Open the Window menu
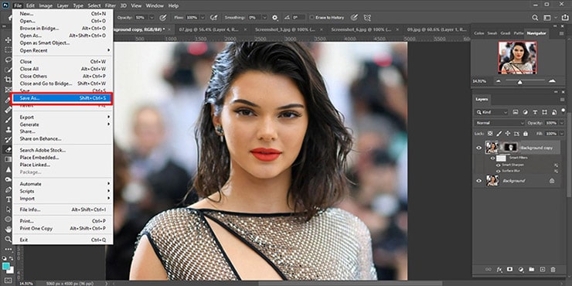The image size is (572, 286). pyautogui.click(x=155, y=6)
